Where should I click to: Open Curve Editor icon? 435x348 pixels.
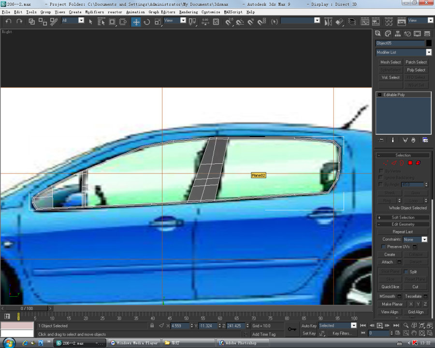tap(365, 22)
